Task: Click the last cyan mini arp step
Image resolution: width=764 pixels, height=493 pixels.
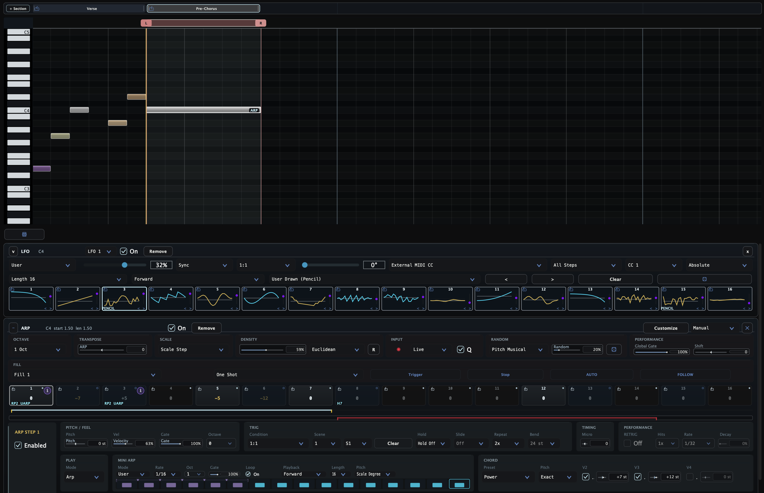Action: point(459,485)
